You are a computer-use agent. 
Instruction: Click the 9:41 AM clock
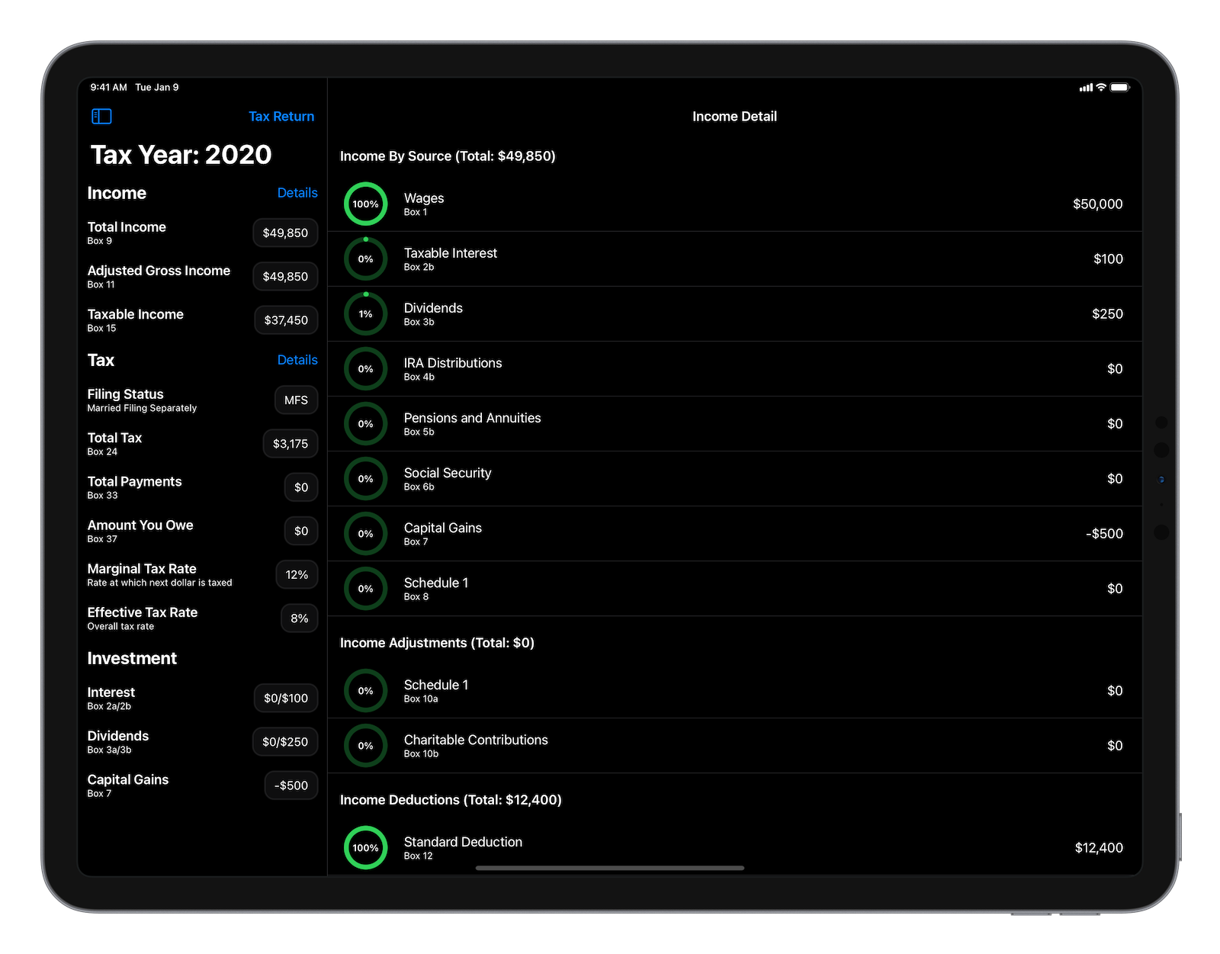tap(108, 87)
